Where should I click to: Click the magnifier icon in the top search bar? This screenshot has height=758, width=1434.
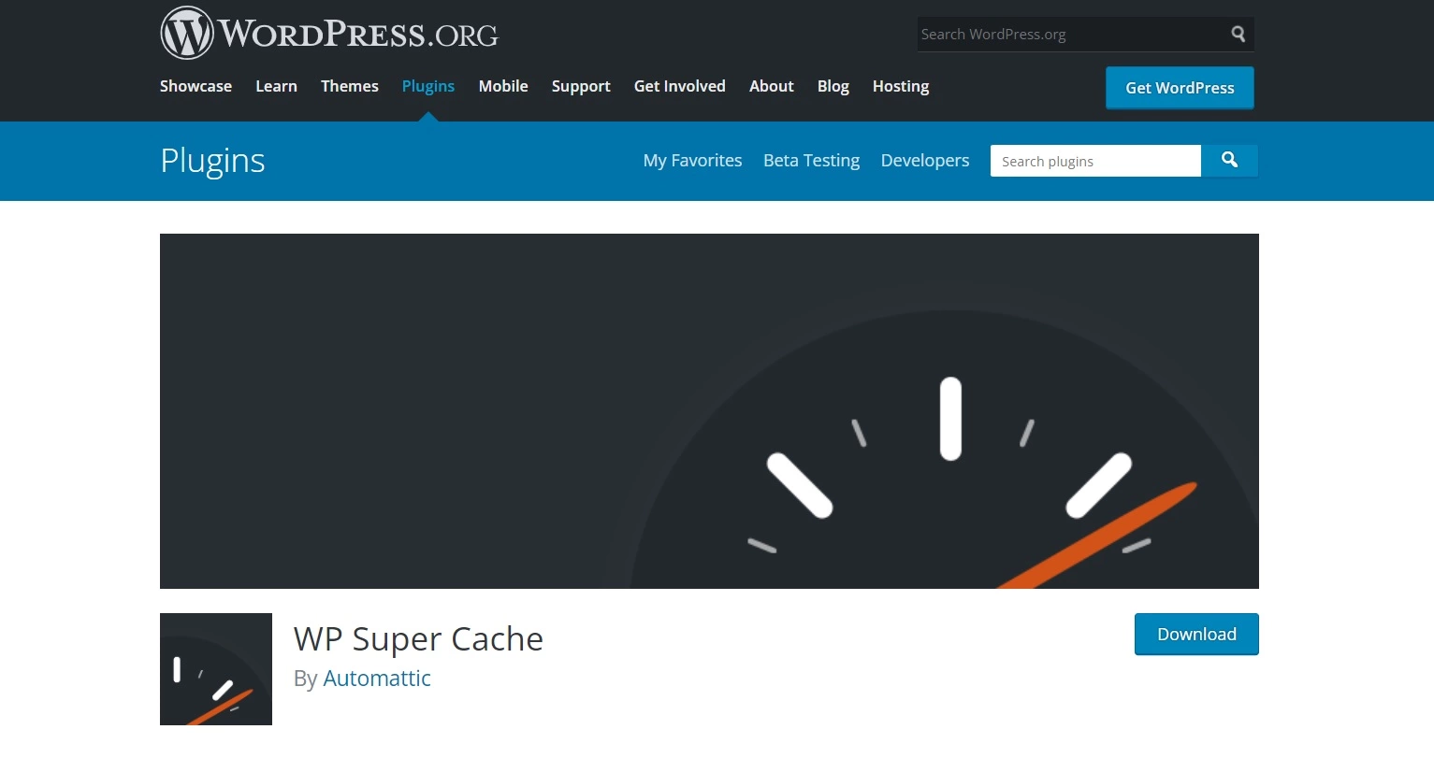click(1238, 34)
